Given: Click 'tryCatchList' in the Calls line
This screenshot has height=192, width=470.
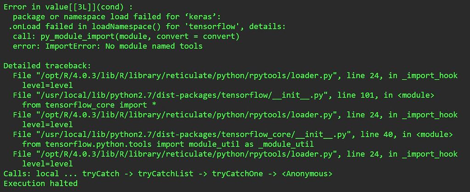Looking at the screenshot, I should coord(165,174).
